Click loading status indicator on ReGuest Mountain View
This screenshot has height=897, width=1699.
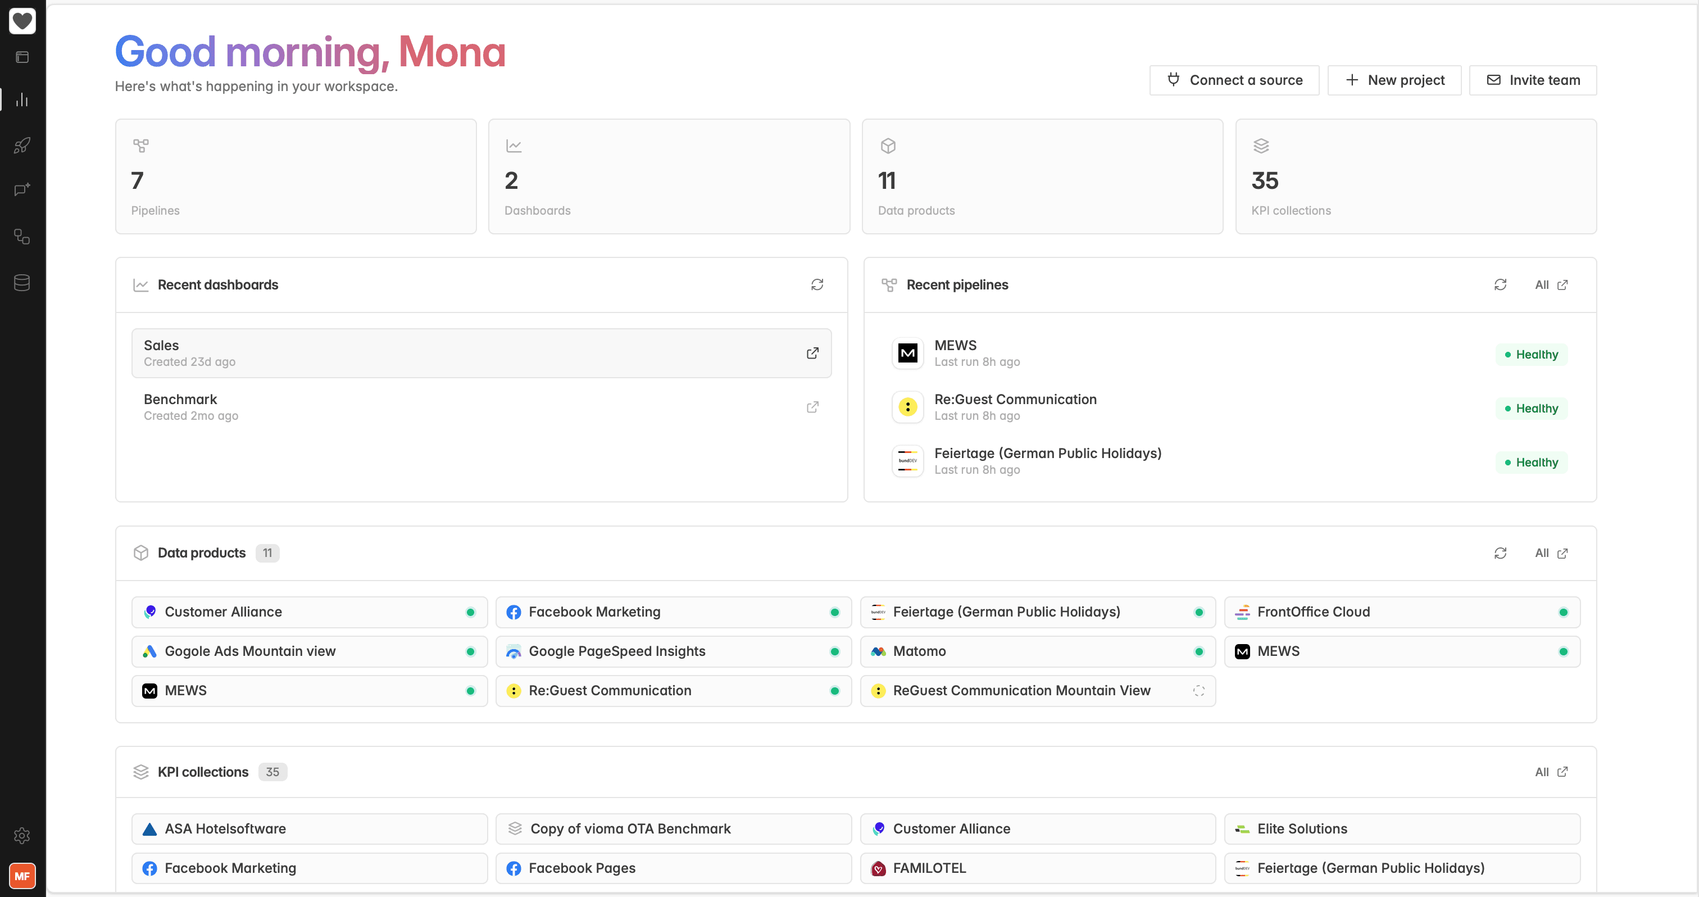[x=1198, y=691]
